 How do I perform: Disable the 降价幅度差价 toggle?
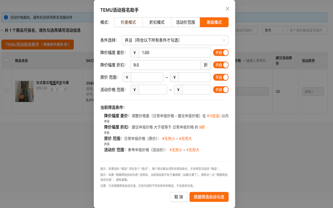(x=221, y=52)
